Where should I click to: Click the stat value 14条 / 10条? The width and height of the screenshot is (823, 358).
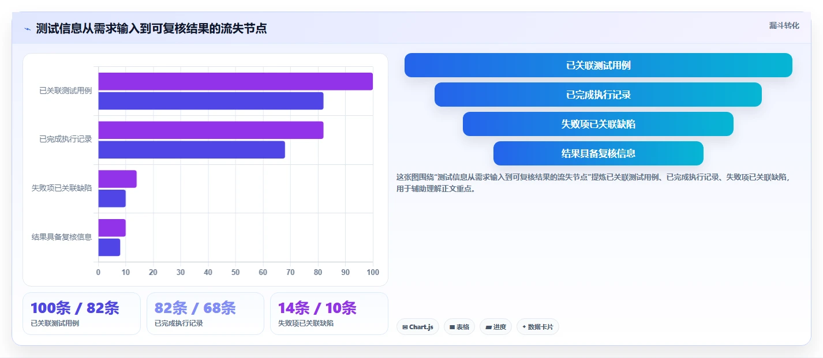tap(317, 308)
